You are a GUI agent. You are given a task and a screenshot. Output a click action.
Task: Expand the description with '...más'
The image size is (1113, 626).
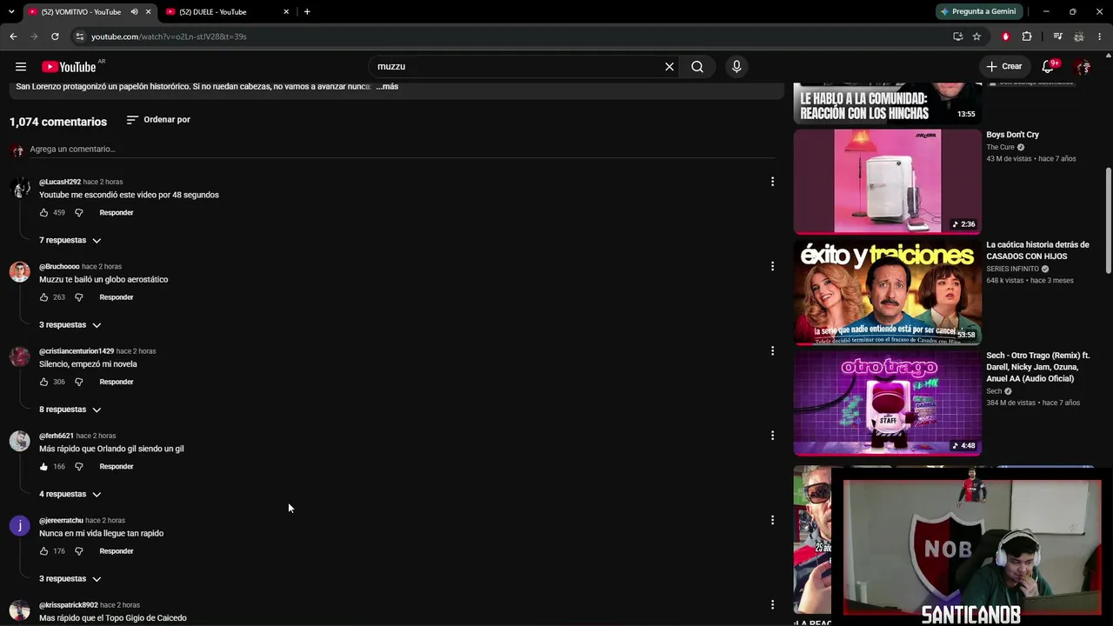(387, 87)
